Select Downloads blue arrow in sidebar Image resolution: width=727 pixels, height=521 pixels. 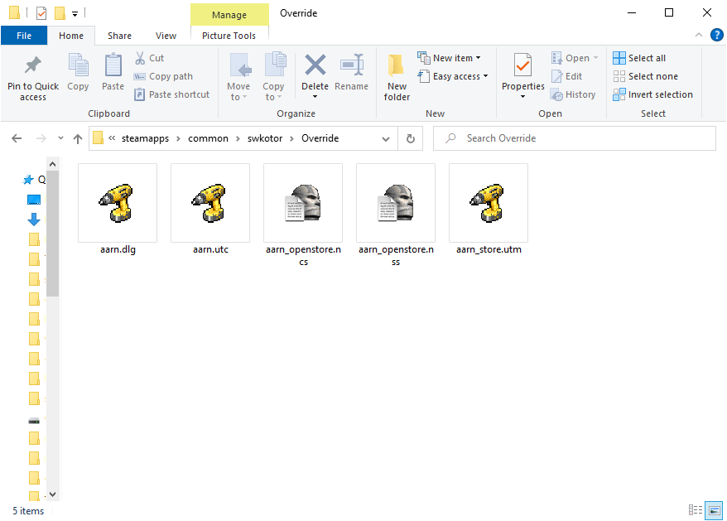coord(34,219)
